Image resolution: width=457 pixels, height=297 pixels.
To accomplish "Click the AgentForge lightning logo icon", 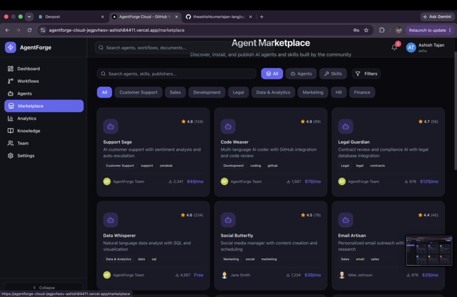I will pyautogui.click(x=11, y=47).
